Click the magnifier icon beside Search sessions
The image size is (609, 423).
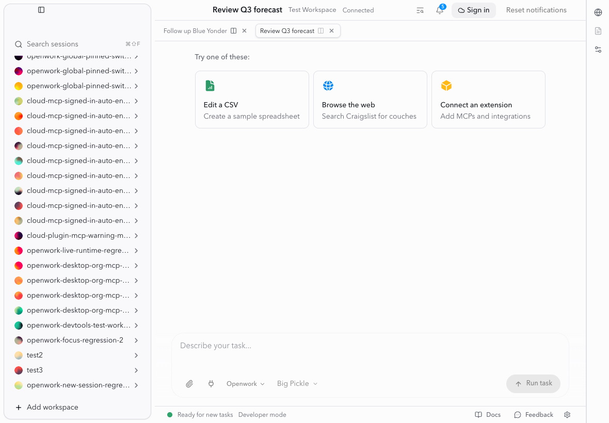(x=18, y=44)
